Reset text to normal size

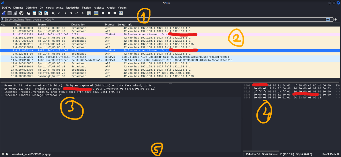click(115, 13)
